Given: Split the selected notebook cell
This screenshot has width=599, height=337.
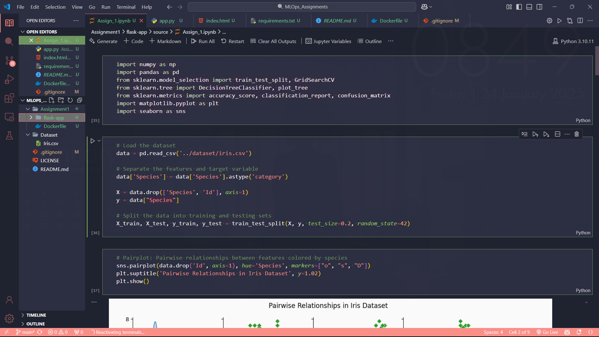Looking at the screenshot, I should tap(558, 134).
